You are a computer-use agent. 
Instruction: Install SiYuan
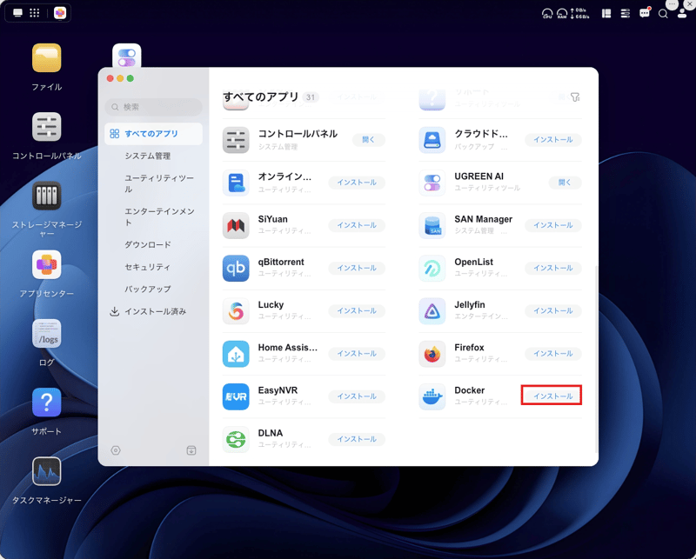(x=357, y=225)
